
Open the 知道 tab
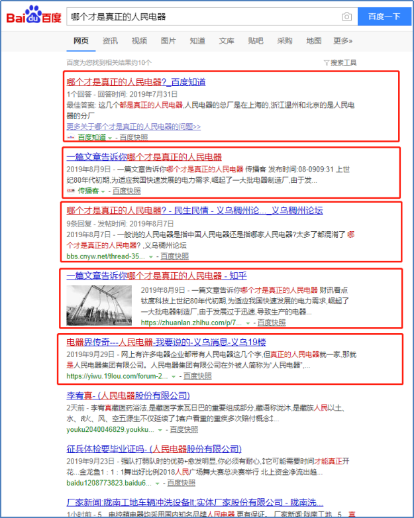[x=197, y=40]
